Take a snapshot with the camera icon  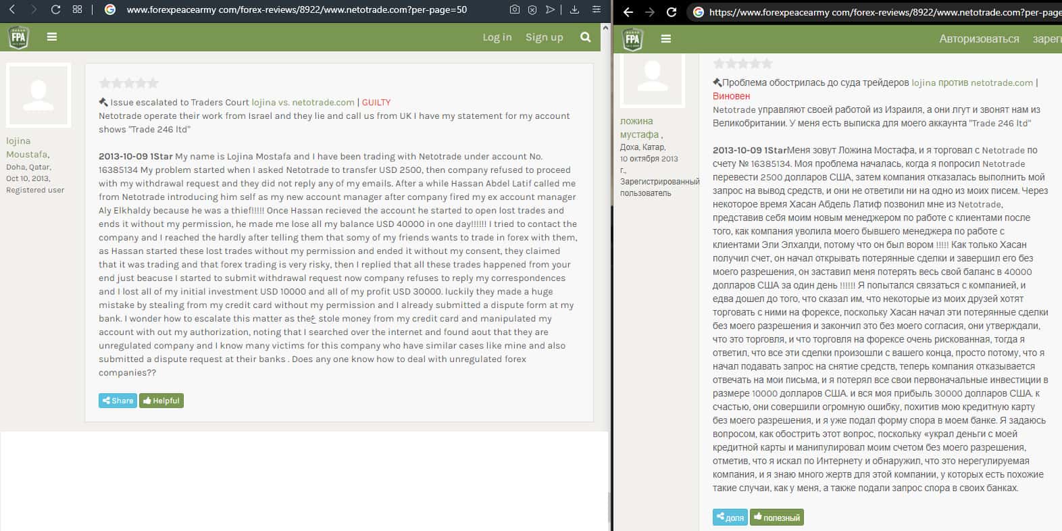[515, 9]
